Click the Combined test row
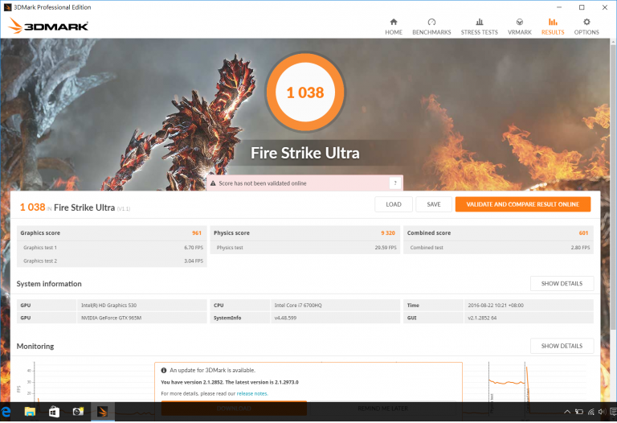The image size is (617, 423). point(499,248)
